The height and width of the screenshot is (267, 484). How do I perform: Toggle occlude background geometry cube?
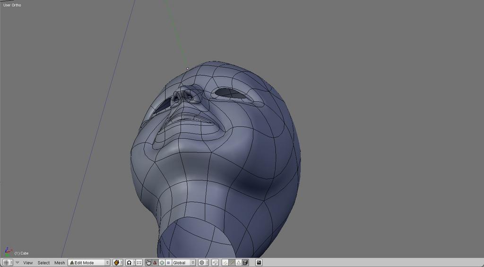point(245,263)
